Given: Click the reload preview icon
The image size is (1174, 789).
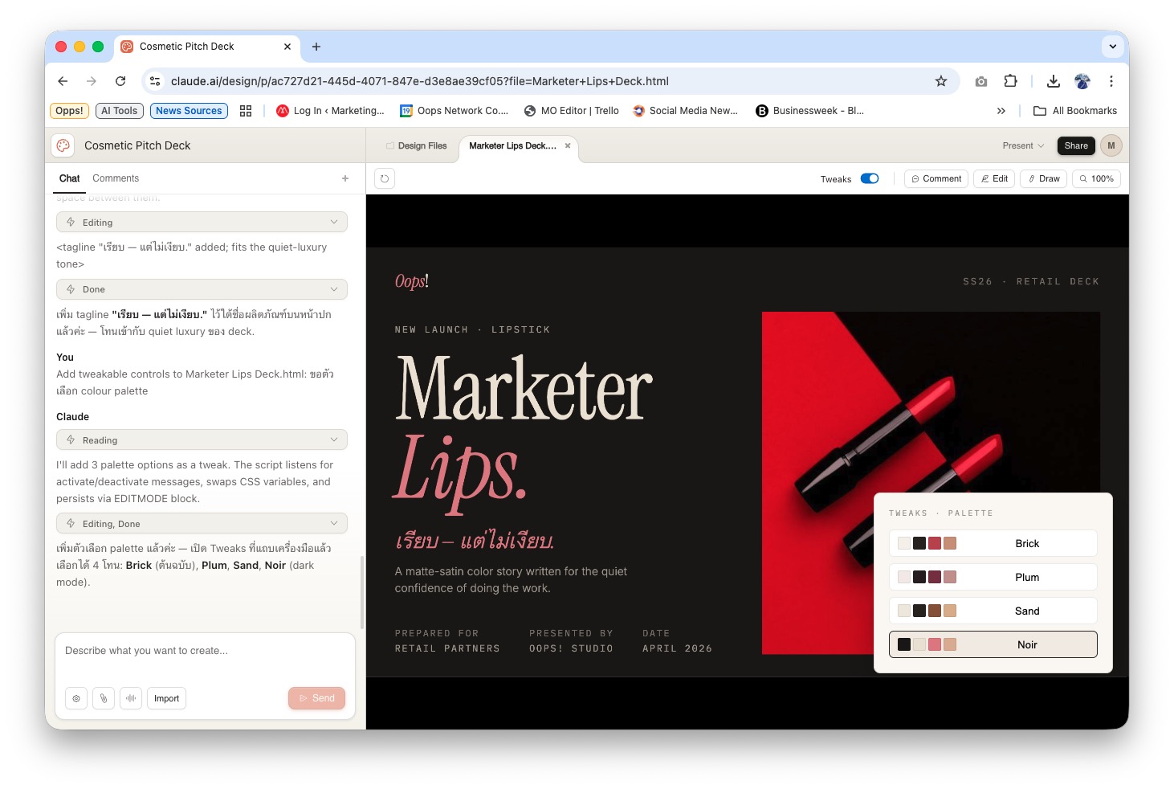Looking at the screenshot, I should pos(385,178).
